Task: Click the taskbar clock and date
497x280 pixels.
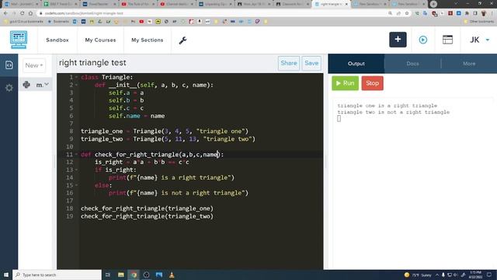Action: click(475, 275)
